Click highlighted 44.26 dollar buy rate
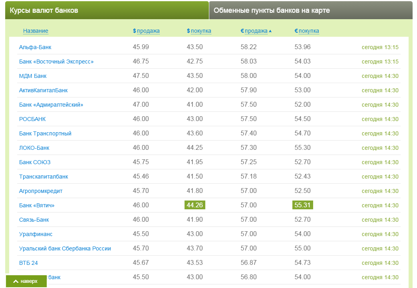The height and width of the screenshot is (288, 417). (195, 205)
